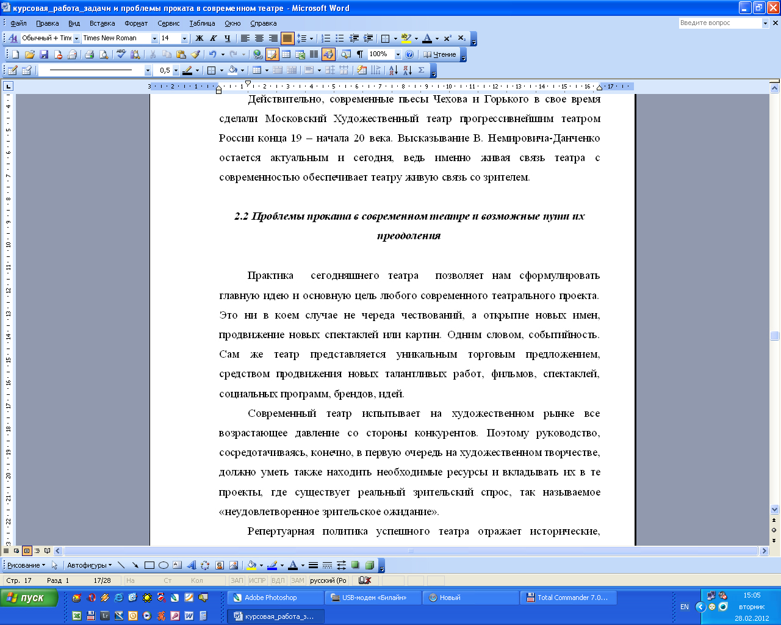The width and height of the screenshot is (781, 625).
Task: Select the Oval drawing tool
Action: tap(163, 565)
